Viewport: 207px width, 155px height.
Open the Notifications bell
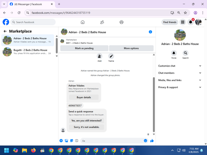(190, 22)
